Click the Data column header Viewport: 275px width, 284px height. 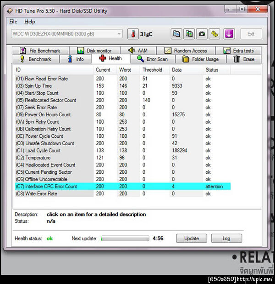pyautogui.click(x=186, y=70)
